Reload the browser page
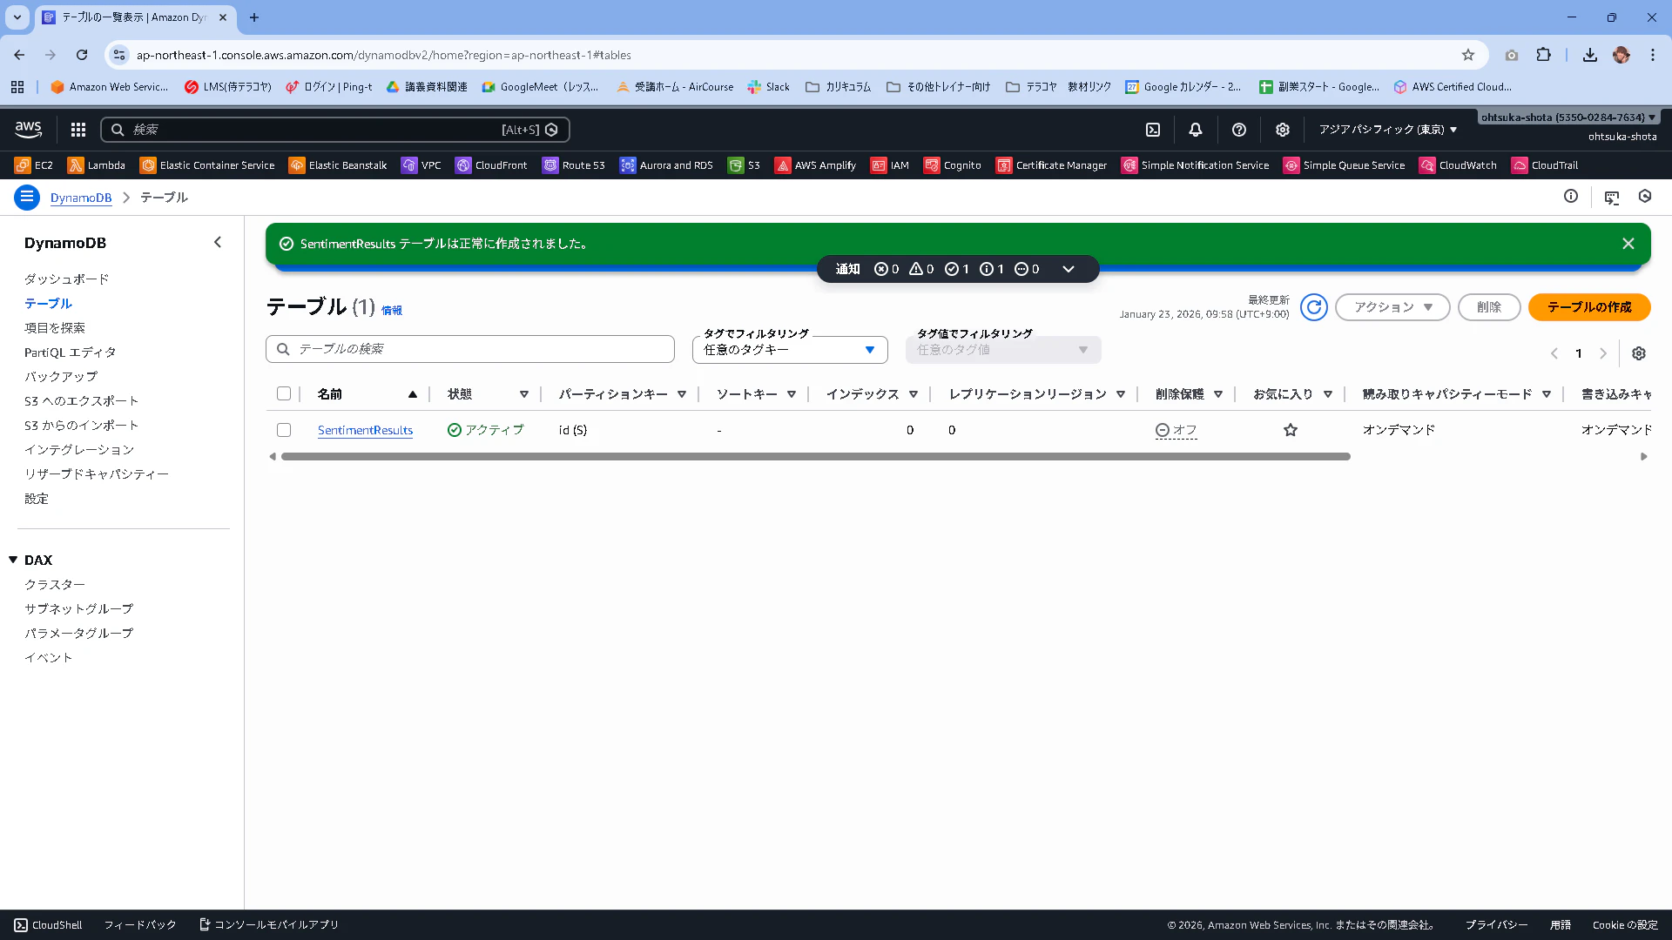This screenshot has height=940, width=1672. 82,55
